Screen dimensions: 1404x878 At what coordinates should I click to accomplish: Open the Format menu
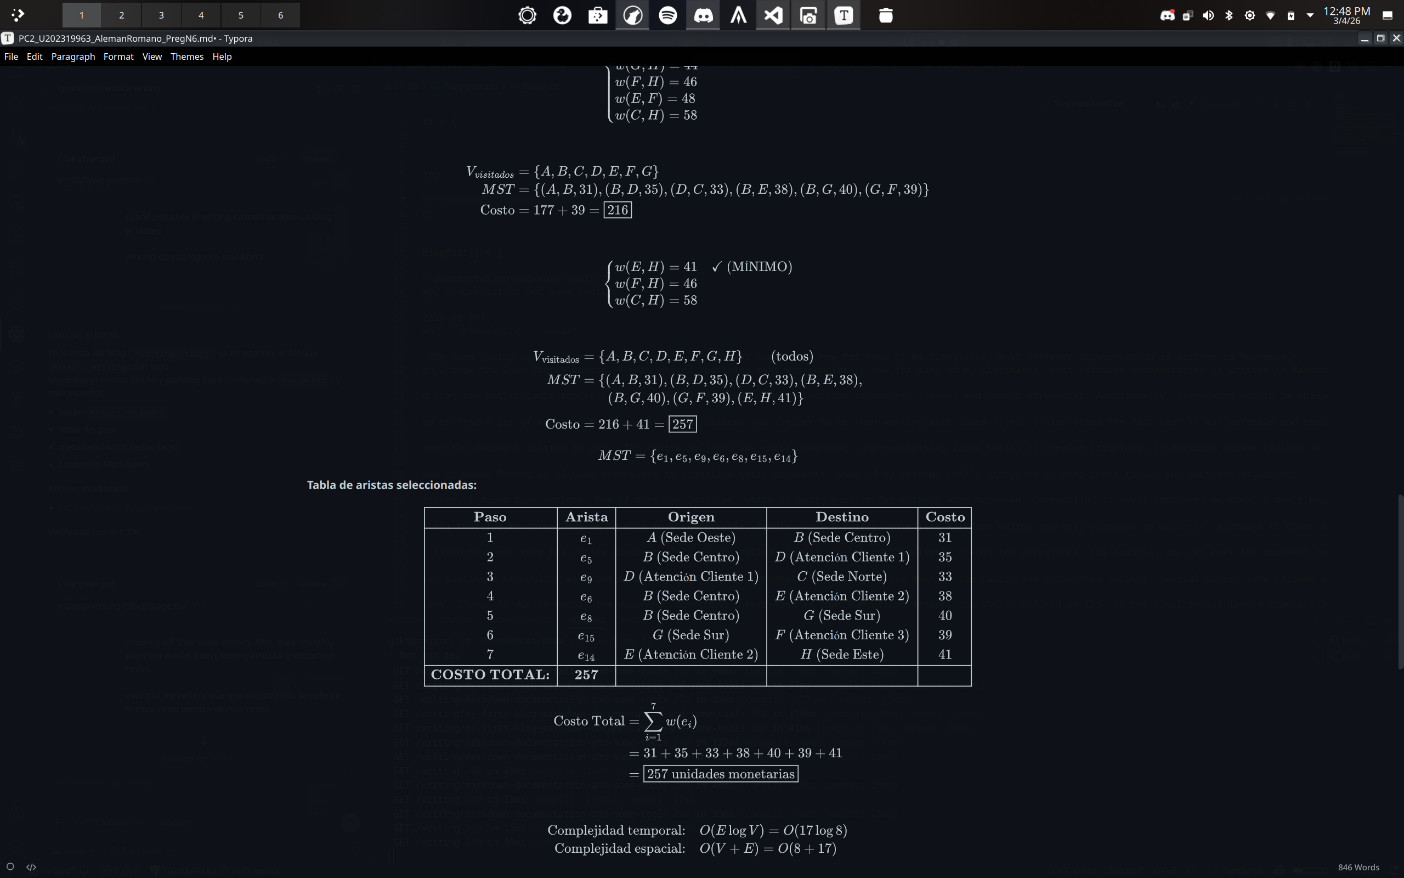pos(118,57)
